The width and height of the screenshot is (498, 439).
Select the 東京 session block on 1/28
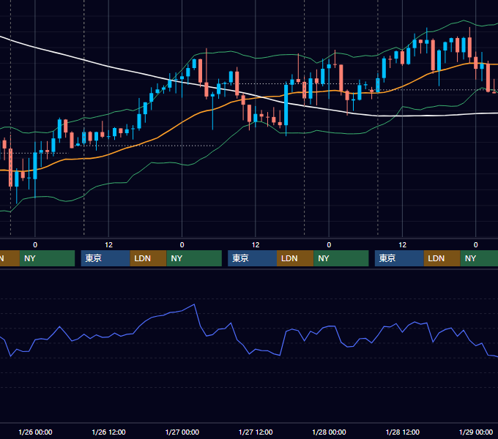click(399, 258)
